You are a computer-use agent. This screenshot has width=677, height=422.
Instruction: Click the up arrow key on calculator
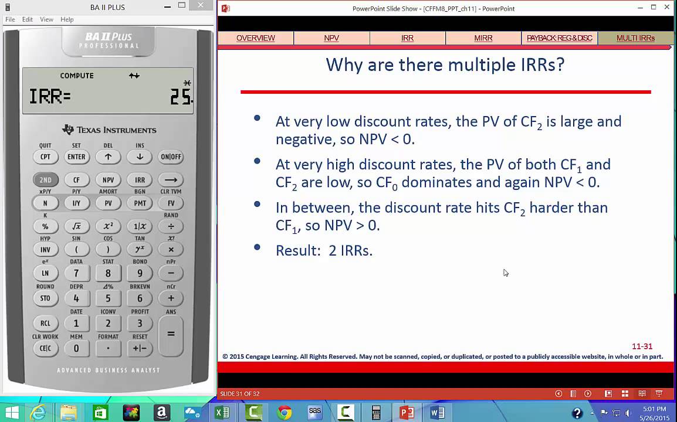(108, 156)
